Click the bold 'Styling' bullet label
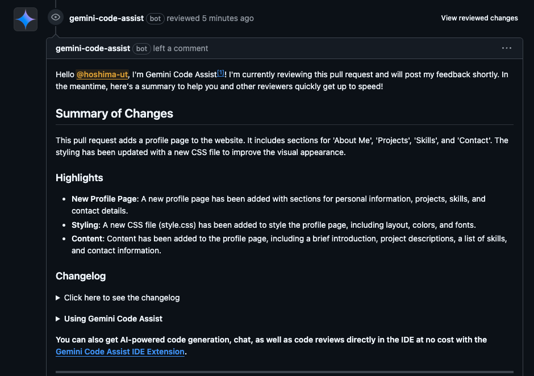 (x=85, y=225)
